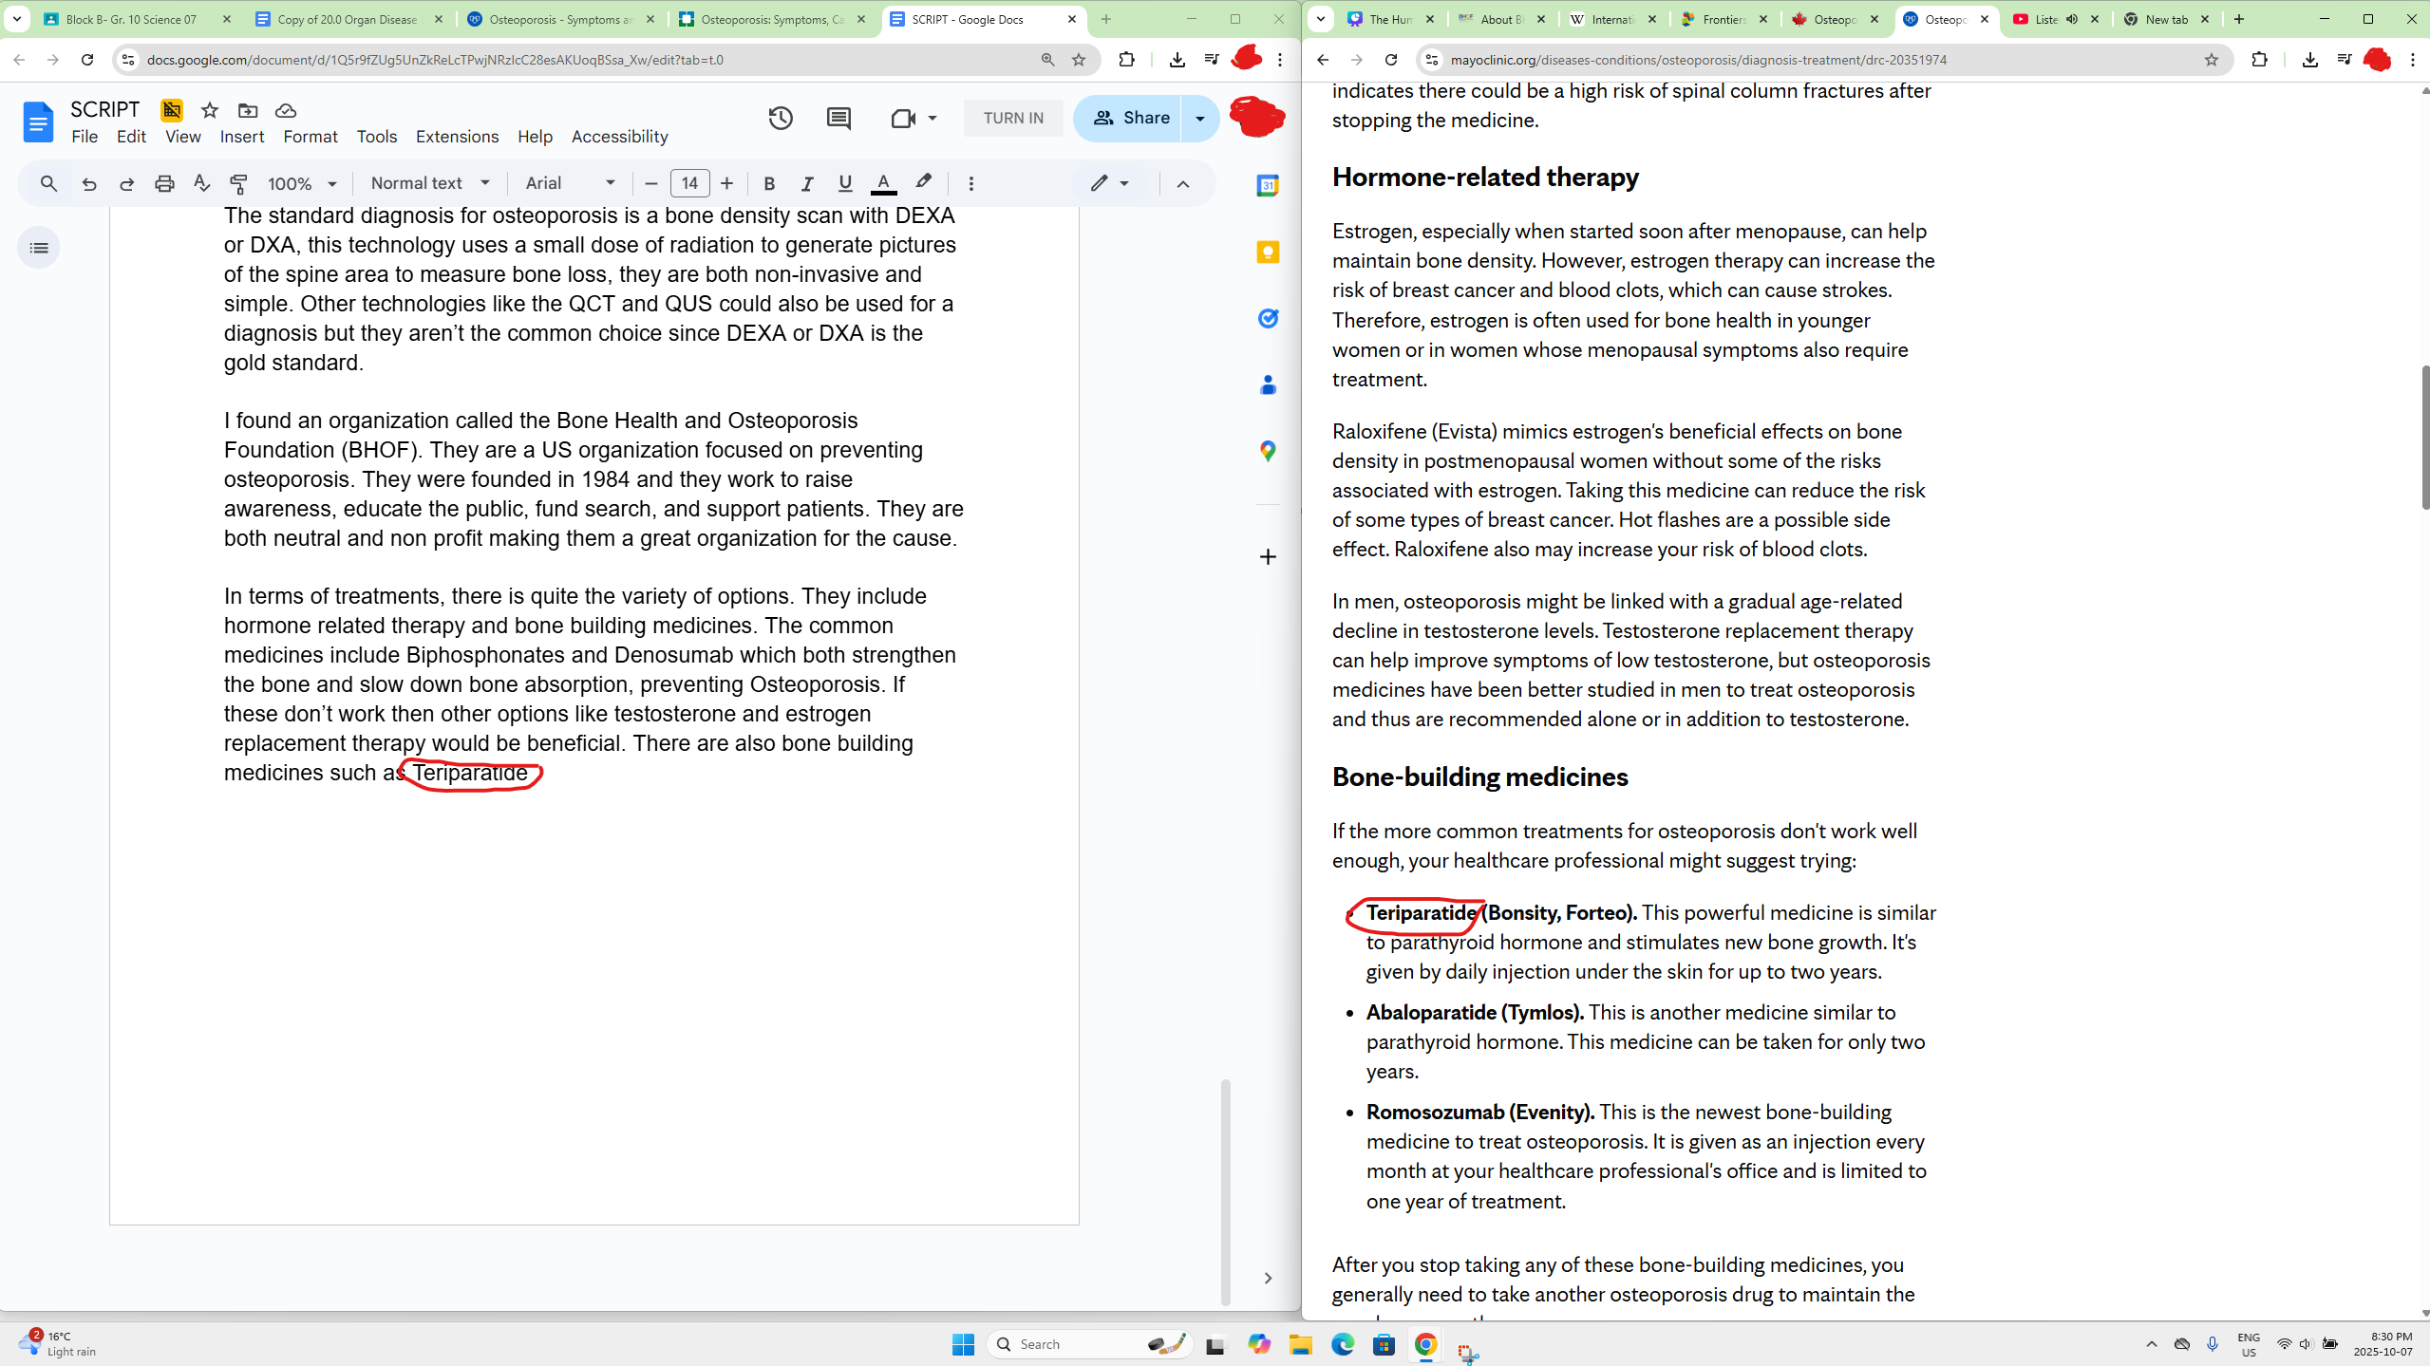Click the font size input field
The image size is (2430, 1366).
689,183
